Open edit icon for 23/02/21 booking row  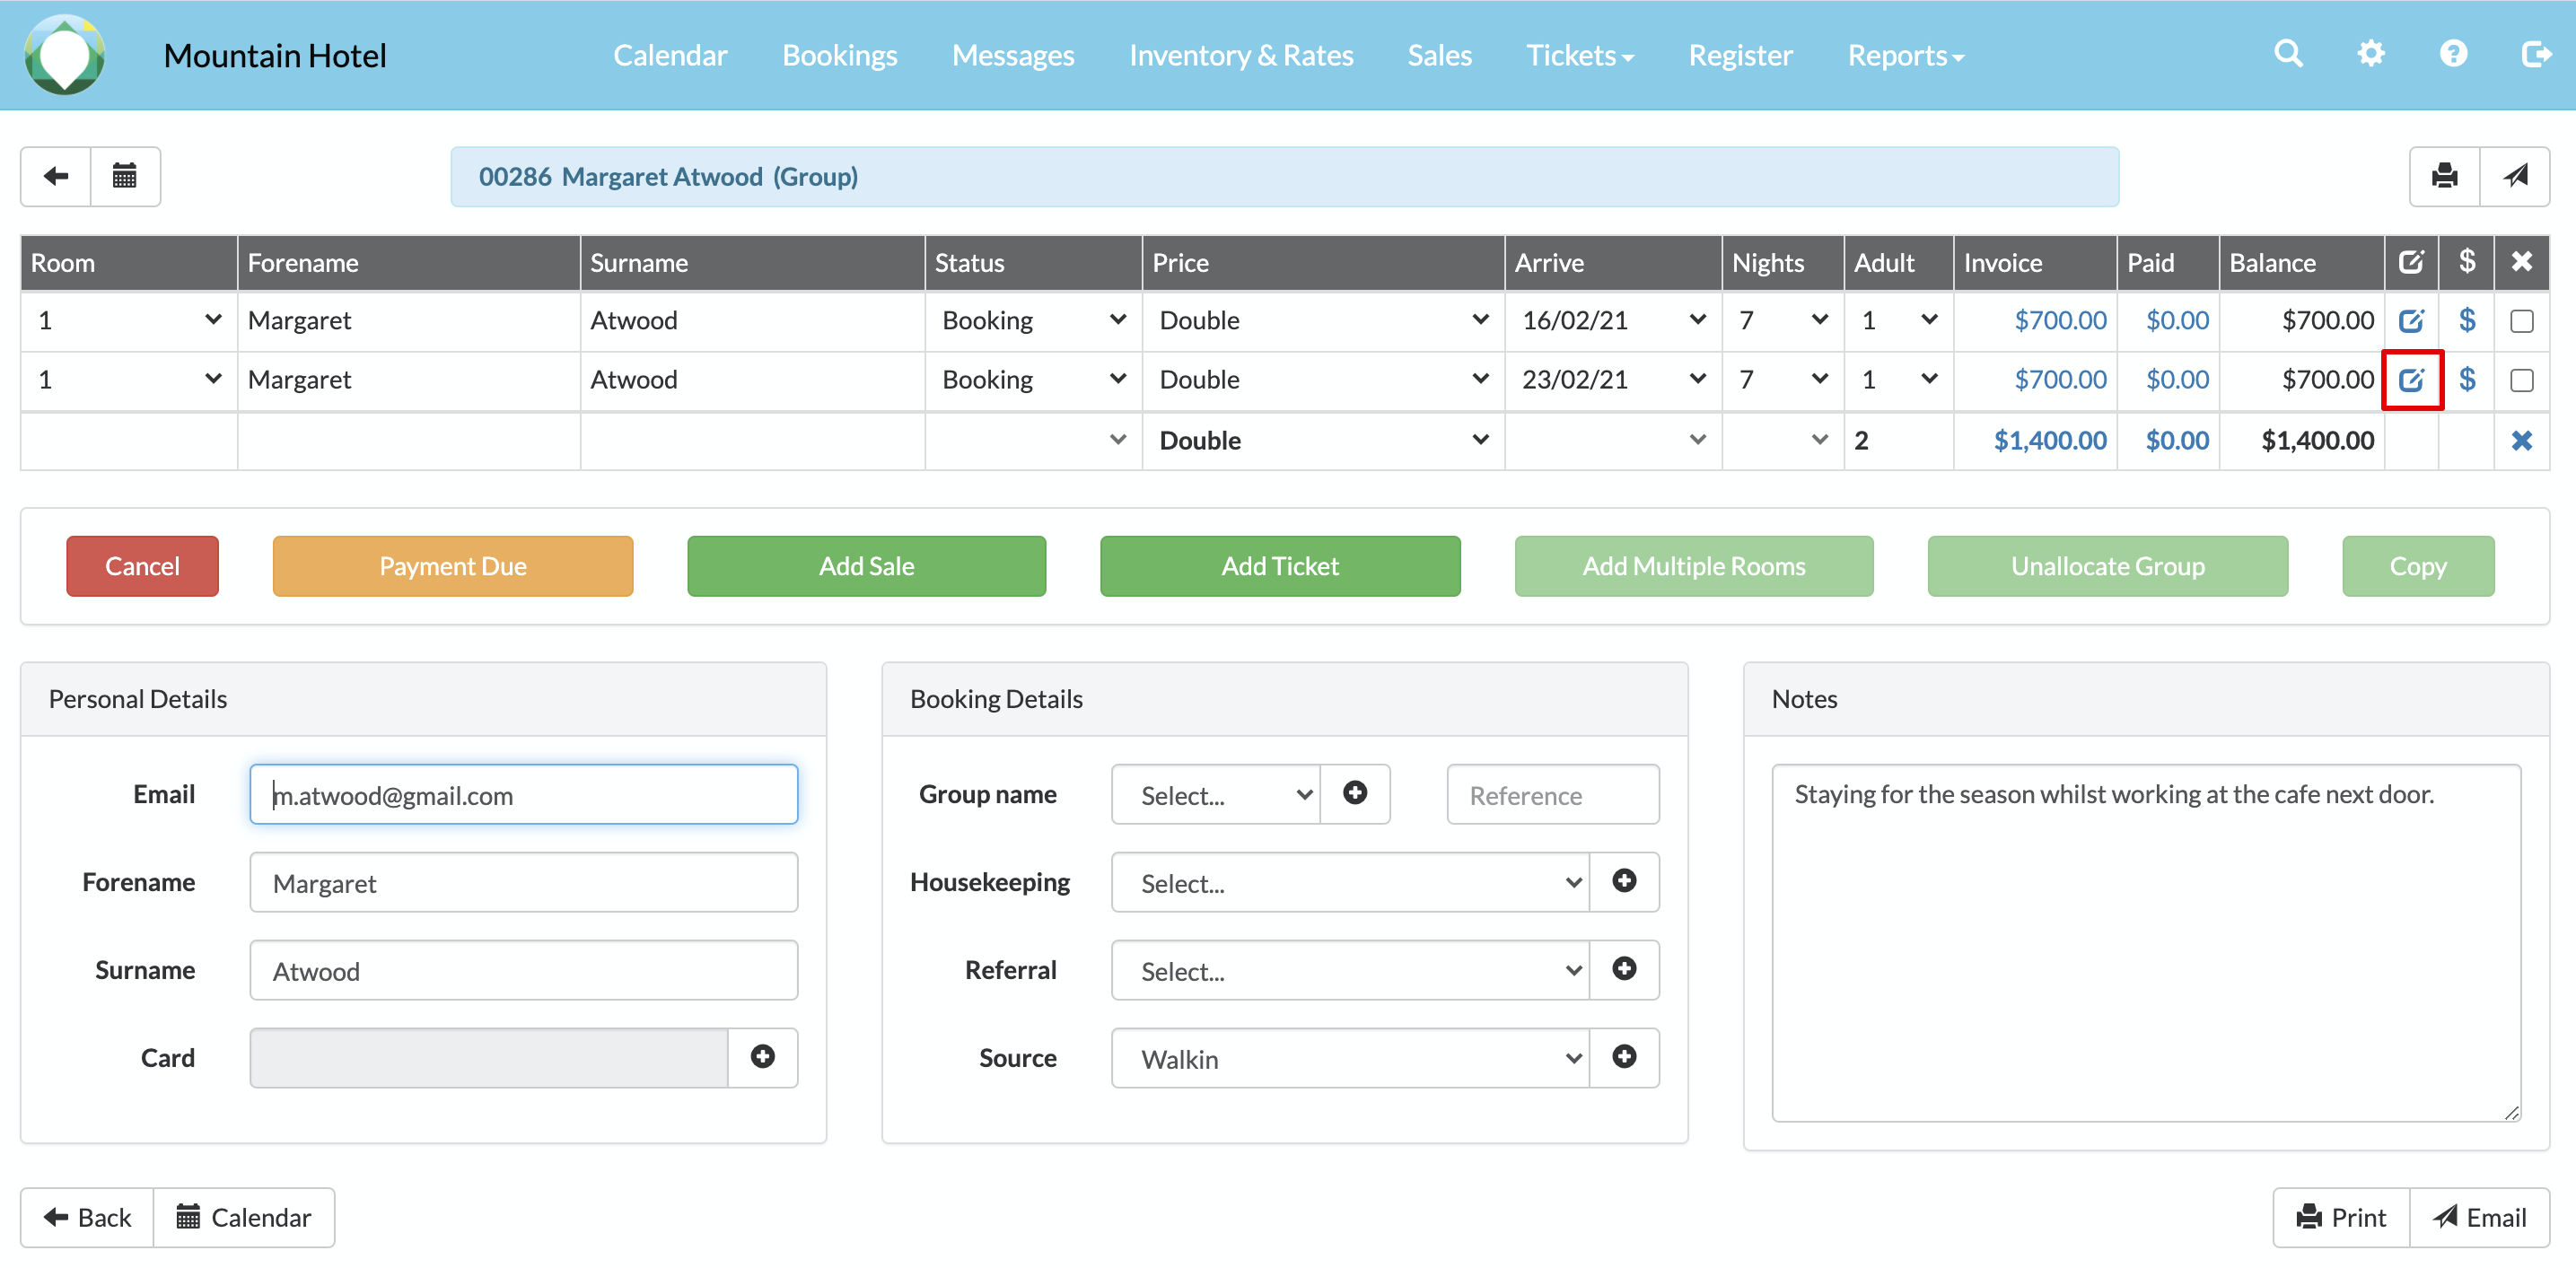coord(2411,380)
